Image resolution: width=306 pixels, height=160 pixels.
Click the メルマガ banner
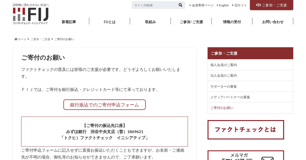[246, 155]
